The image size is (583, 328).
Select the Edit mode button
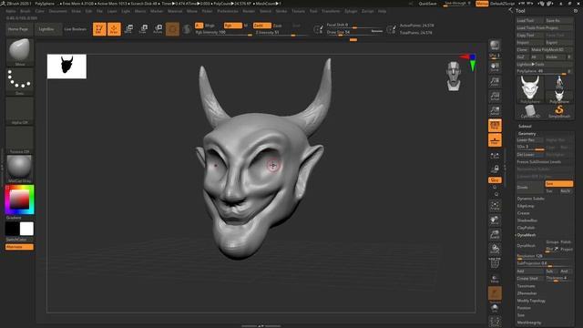[99, 29]
